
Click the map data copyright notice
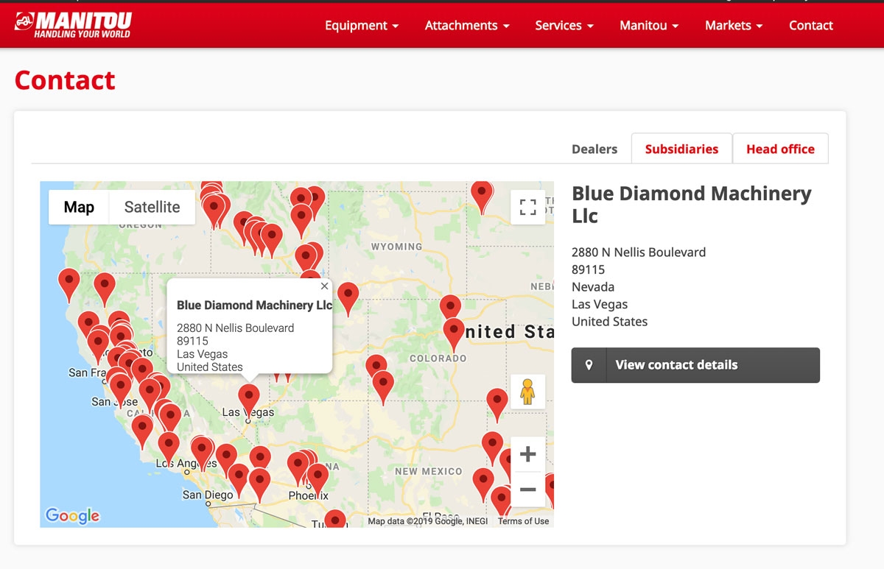point(428,521)
